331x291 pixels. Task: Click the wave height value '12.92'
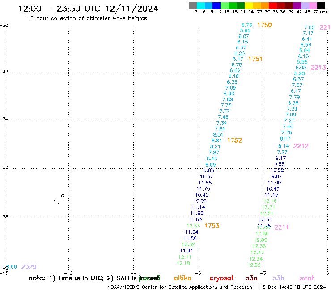[x=254, y=265]
